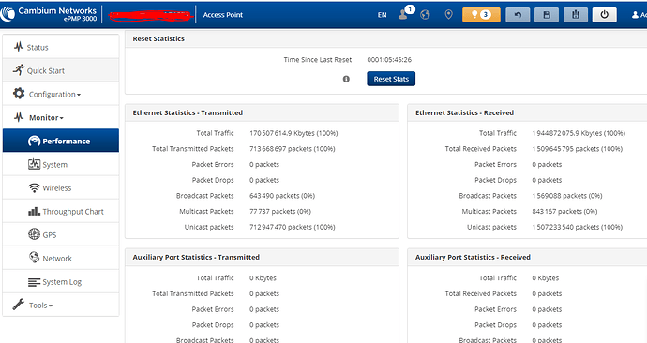Click Ethernet Statistics - Received heading
This screenshot has width=647, height=343.
[464, 113]
